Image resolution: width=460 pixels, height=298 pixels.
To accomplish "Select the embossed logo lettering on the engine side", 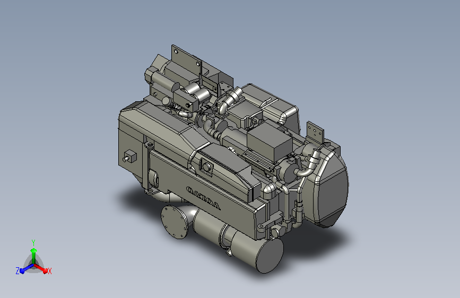I will (x=203, y=198).
